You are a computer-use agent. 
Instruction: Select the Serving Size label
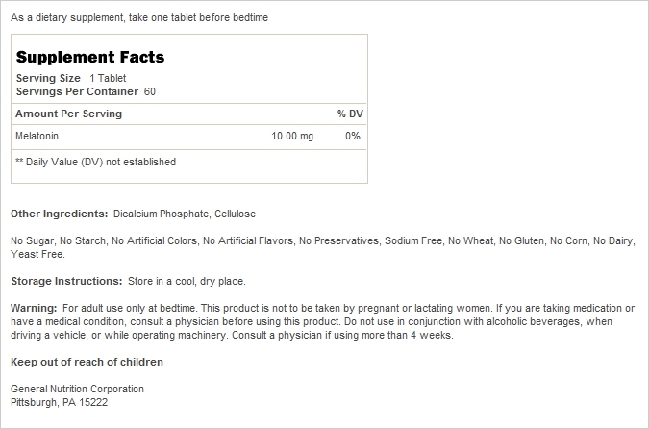pos(48,78)
